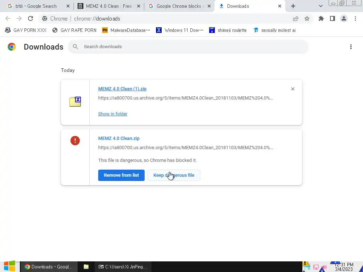The image size is (363, 272).
Task: Open the Extensions puzzle icon
Action: coord(321,18)
